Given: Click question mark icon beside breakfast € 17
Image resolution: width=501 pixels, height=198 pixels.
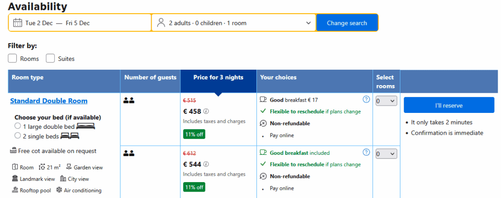Looking at the screenshot, I should (366, 100).
